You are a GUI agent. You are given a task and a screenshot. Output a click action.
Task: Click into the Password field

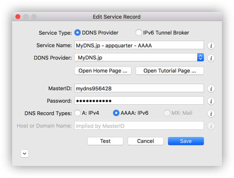[x=139, y=101]
